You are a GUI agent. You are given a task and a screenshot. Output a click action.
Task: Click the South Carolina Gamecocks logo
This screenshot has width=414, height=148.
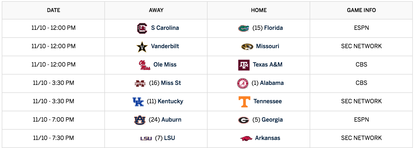pyautogui.click(x=142, y=28)
